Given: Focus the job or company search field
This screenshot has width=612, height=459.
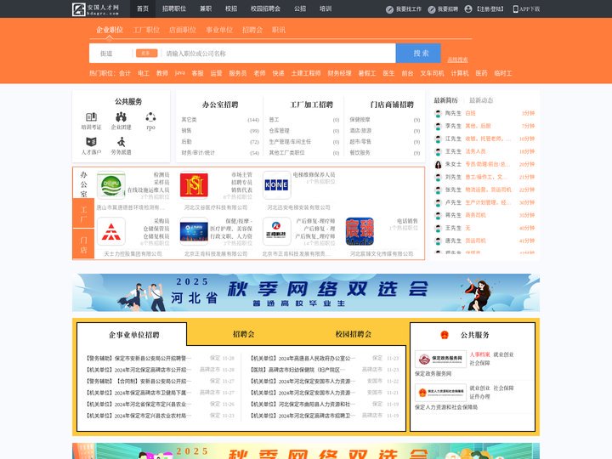Looking at the screenshot, I should tap(279, 54).
